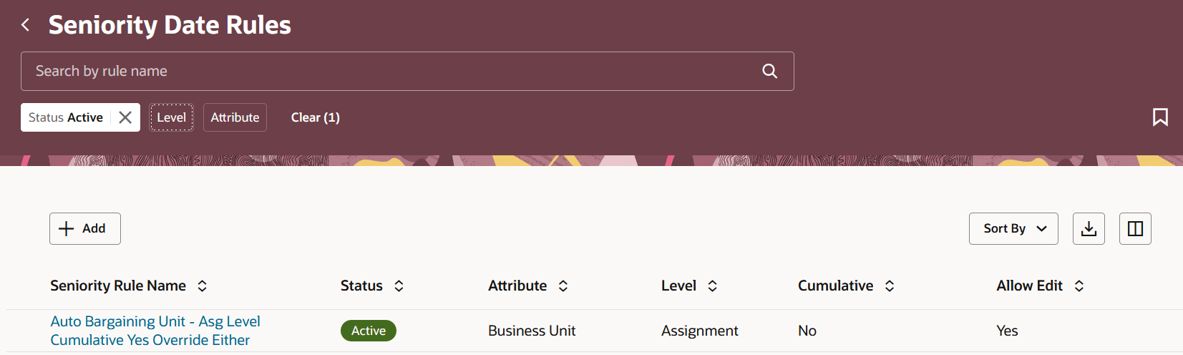1183x355 pixels.
Task: Click the search magnifier icon
Action: [769, 71]
